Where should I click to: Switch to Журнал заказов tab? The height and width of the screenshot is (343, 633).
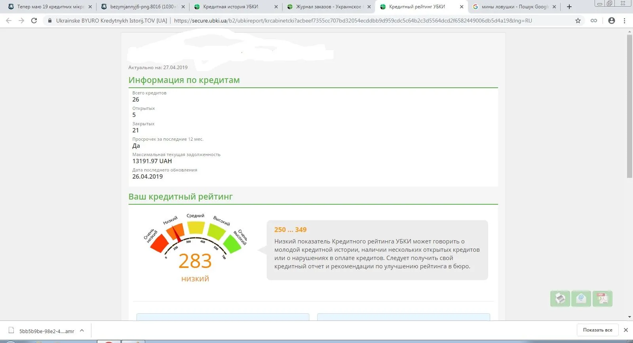click(328, 7)
